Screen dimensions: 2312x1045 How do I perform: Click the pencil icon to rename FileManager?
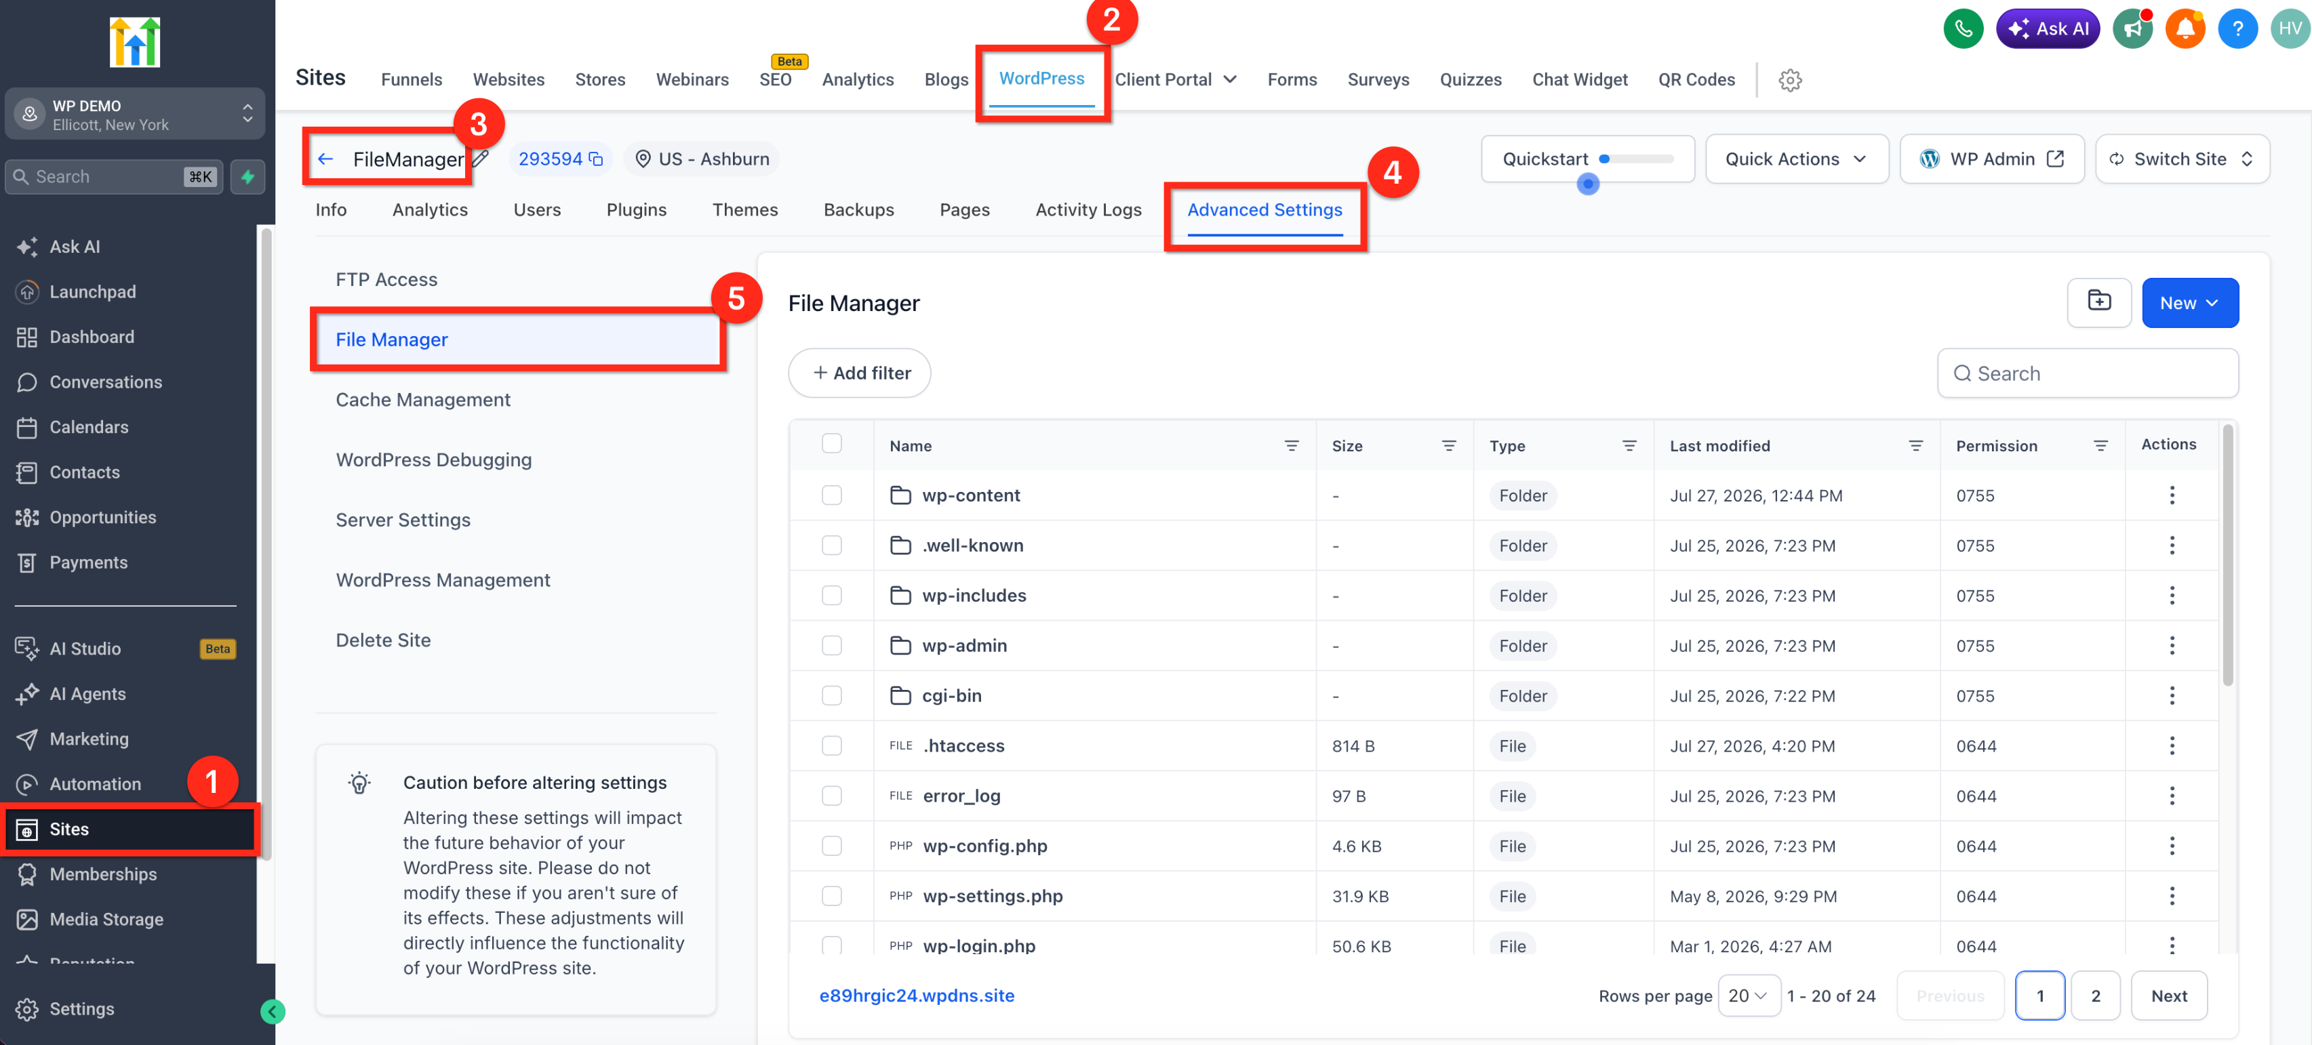tap(481, 159)
